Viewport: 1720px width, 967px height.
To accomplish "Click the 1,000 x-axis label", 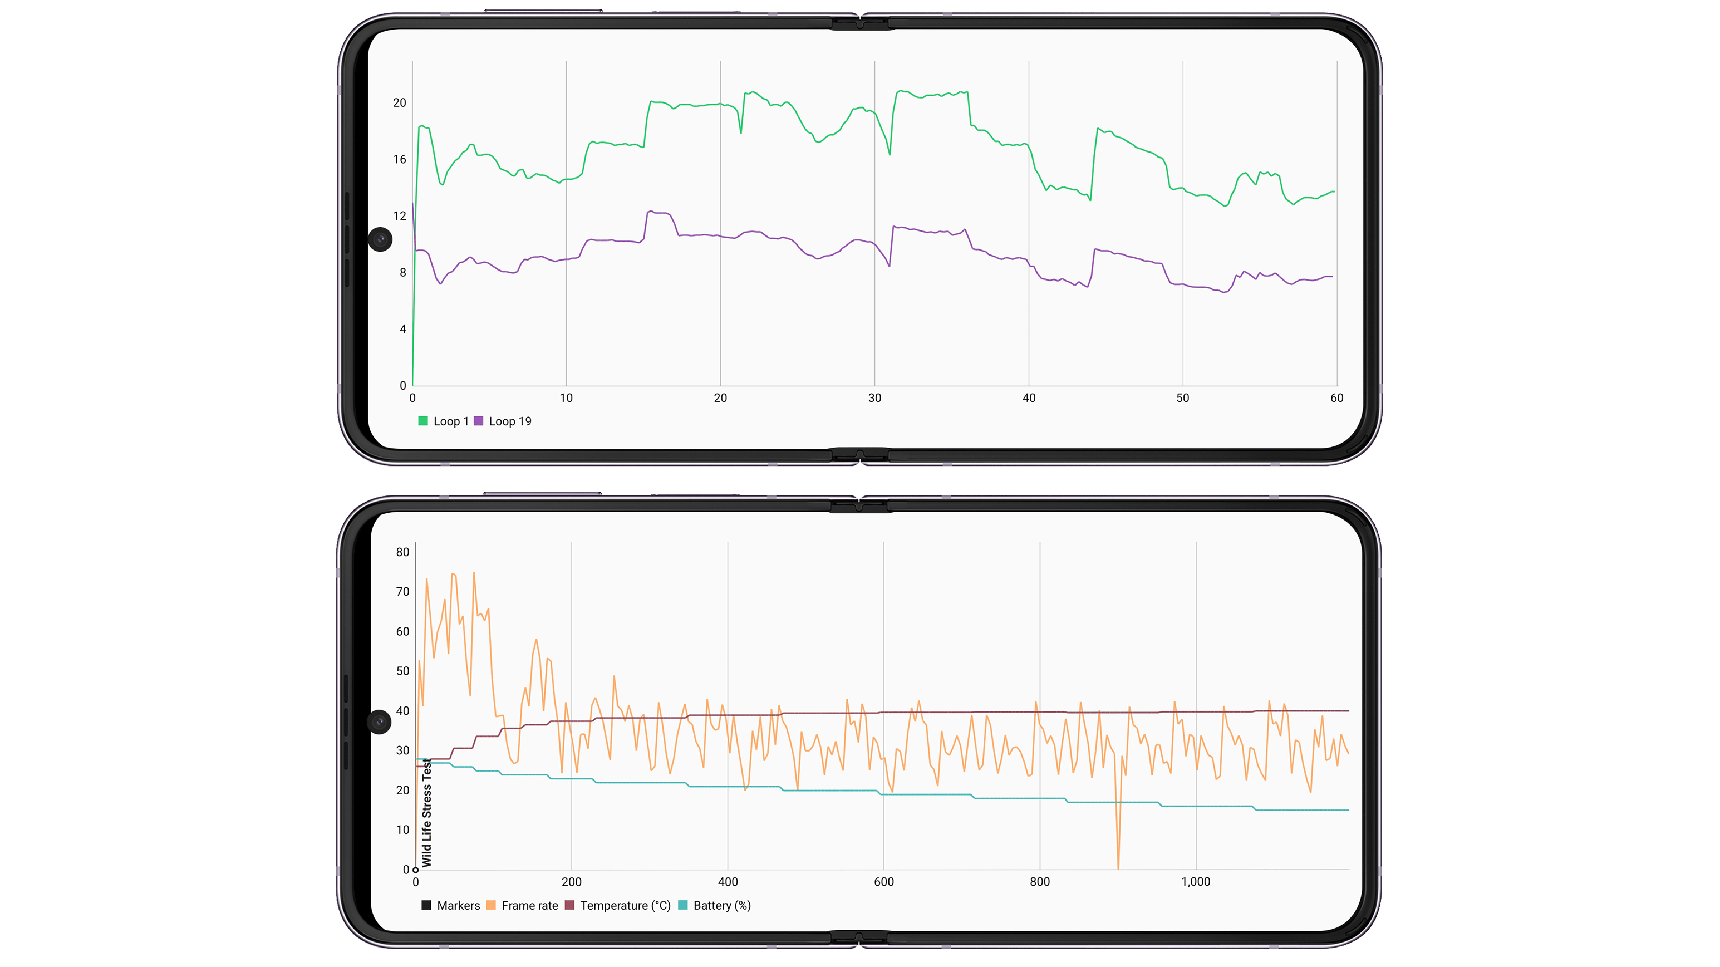I will (1195, 881).
